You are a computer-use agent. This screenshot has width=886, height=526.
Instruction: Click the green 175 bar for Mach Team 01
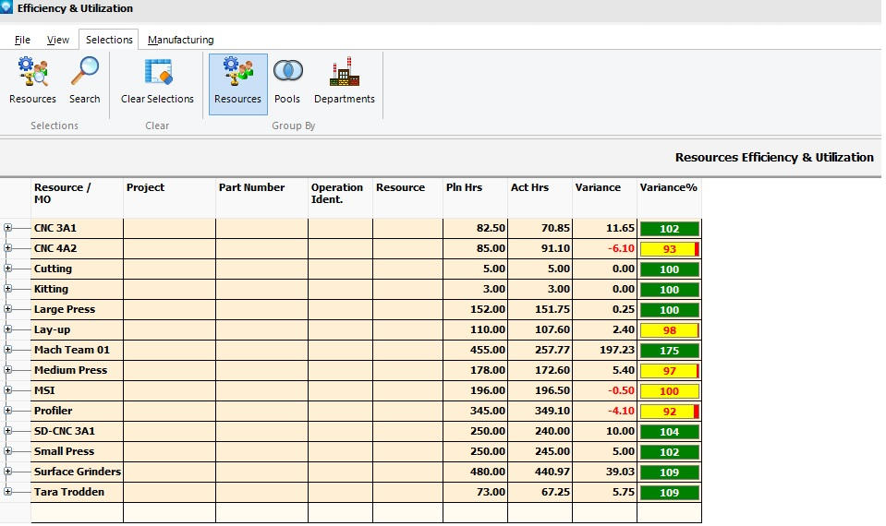coord(670,351)
